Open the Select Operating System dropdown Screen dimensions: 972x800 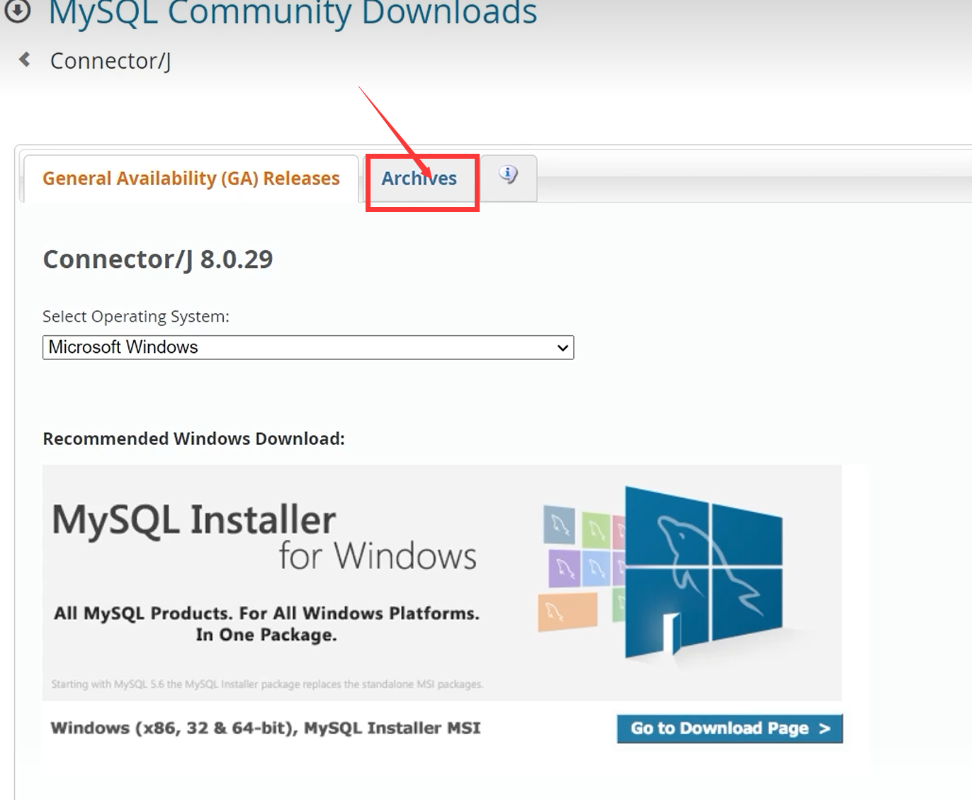pos(308,347)
